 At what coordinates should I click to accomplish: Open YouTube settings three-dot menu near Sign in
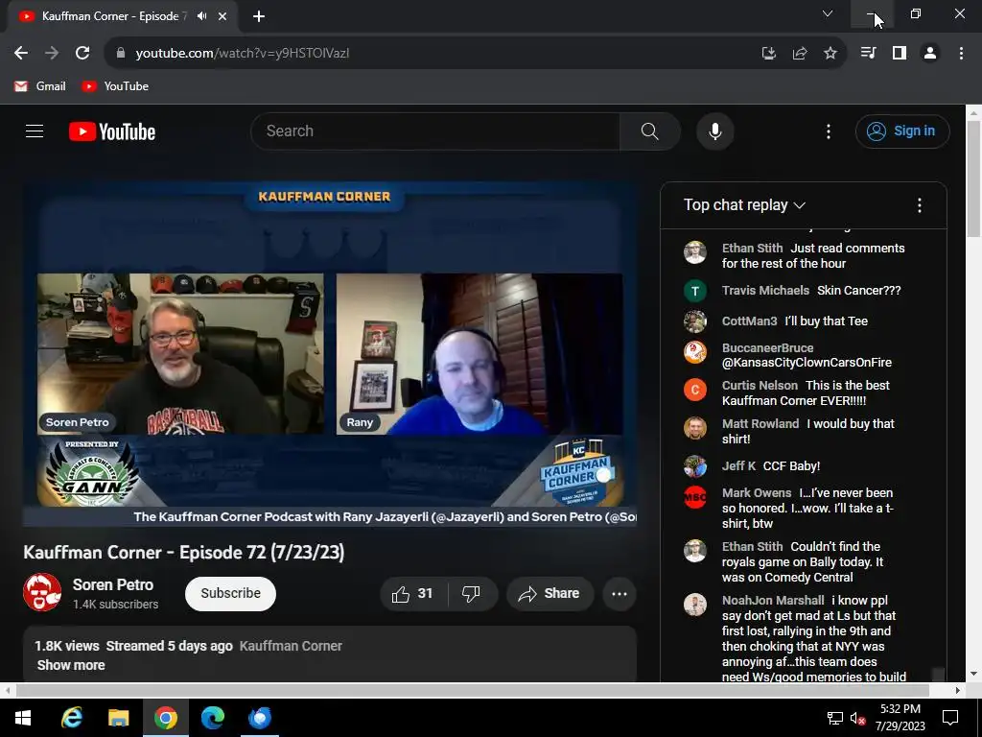coord(828,131)
